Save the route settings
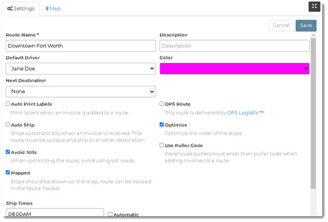This screenshot has width=328, height=222. pyautogui.click(x=306, y=25)
